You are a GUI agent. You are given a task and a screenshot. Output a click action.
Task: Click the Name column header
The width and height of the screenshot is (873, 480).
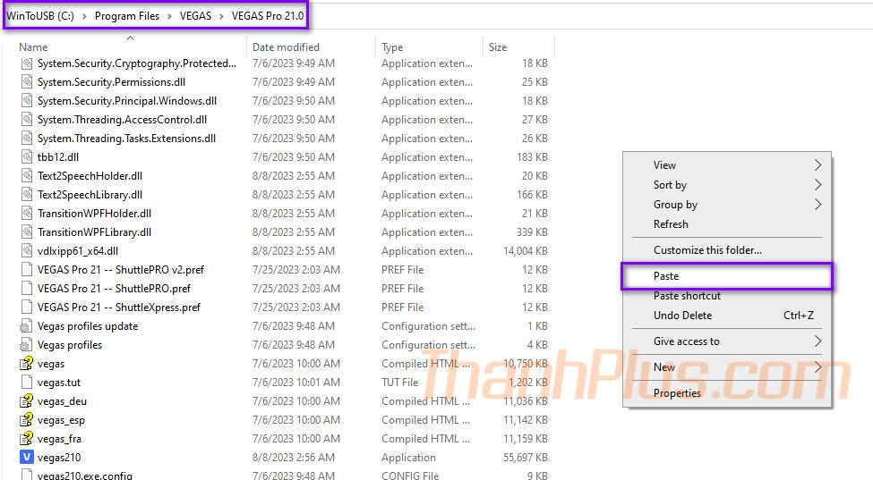tap(34, 47)
